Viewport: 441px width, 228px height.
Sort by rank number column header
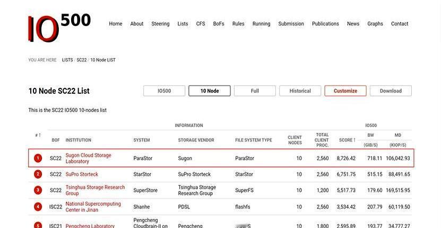click(x=38, y=135)
